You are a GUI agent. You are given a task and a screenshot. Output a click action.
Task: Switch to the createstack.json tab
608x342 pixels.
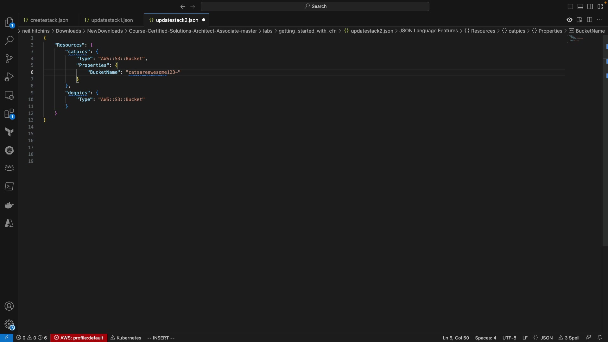tap(49, 20)
